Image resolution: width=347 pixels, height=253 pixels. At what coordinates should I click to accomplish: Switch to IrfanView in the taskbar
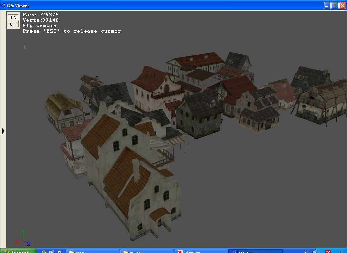201,251
